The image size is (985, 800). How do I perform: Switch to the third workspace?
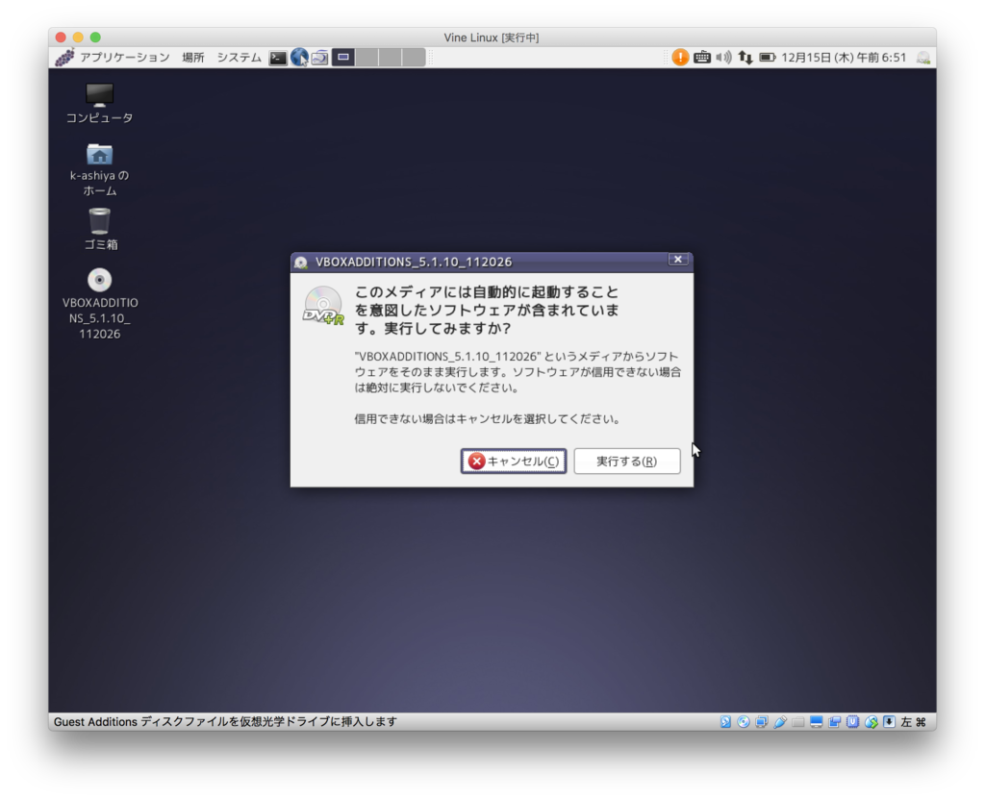click(391, 57)
